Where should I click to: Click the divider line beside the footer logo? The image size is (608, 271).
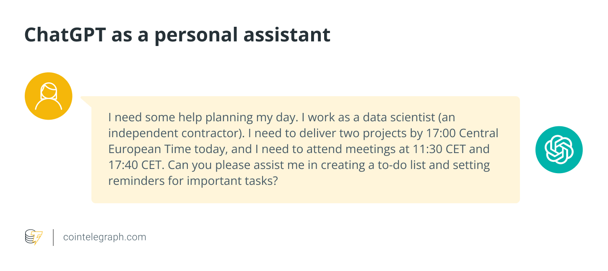coord(53,237)
